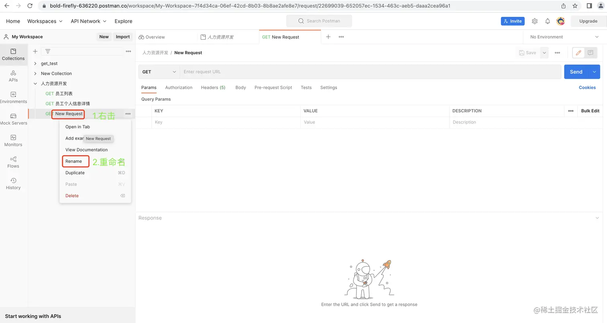The width and height of the screenshot is (607, 323).
Task: Add a new tab with plus icon
Action: click(328, 37)
